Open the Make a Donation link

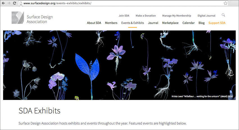146,15
